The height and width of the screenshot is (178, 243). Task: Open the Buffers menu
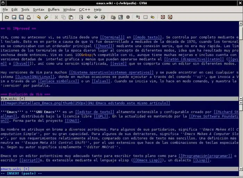53,10
